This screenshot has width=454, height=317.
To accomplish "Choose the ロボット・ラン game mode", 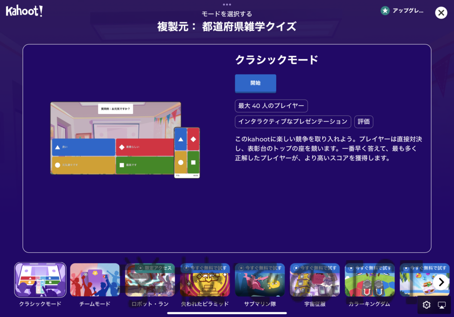I will point(150,280).
